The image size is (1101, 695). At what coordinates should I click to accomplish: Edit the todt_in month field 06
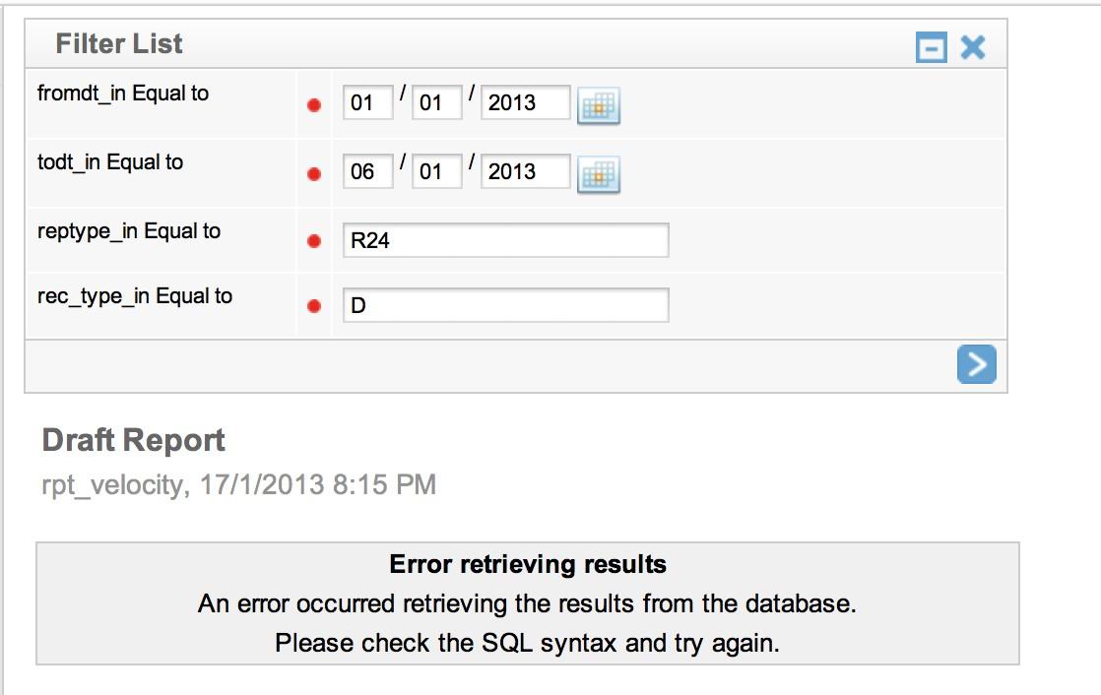pyautogui.click(x=368, y=171)
